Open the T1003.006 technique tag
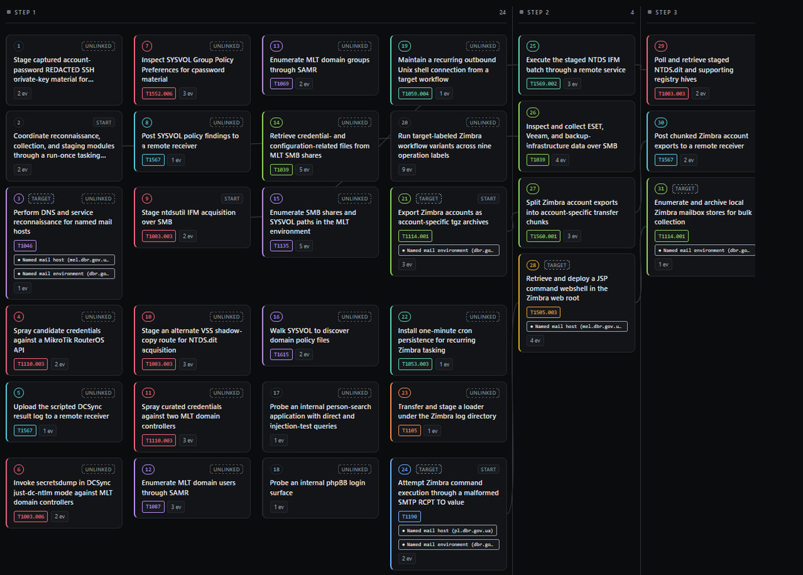This screenshot has width=803, height=575. pyautogui.click(x=31, y=517)
